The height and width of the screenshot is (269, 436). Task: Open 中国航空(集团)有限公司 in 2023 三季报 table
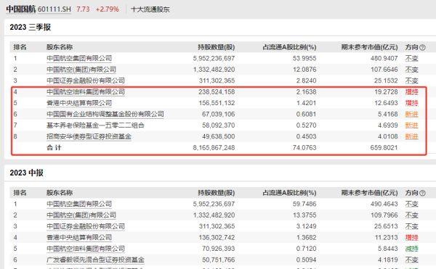(81, 70)
